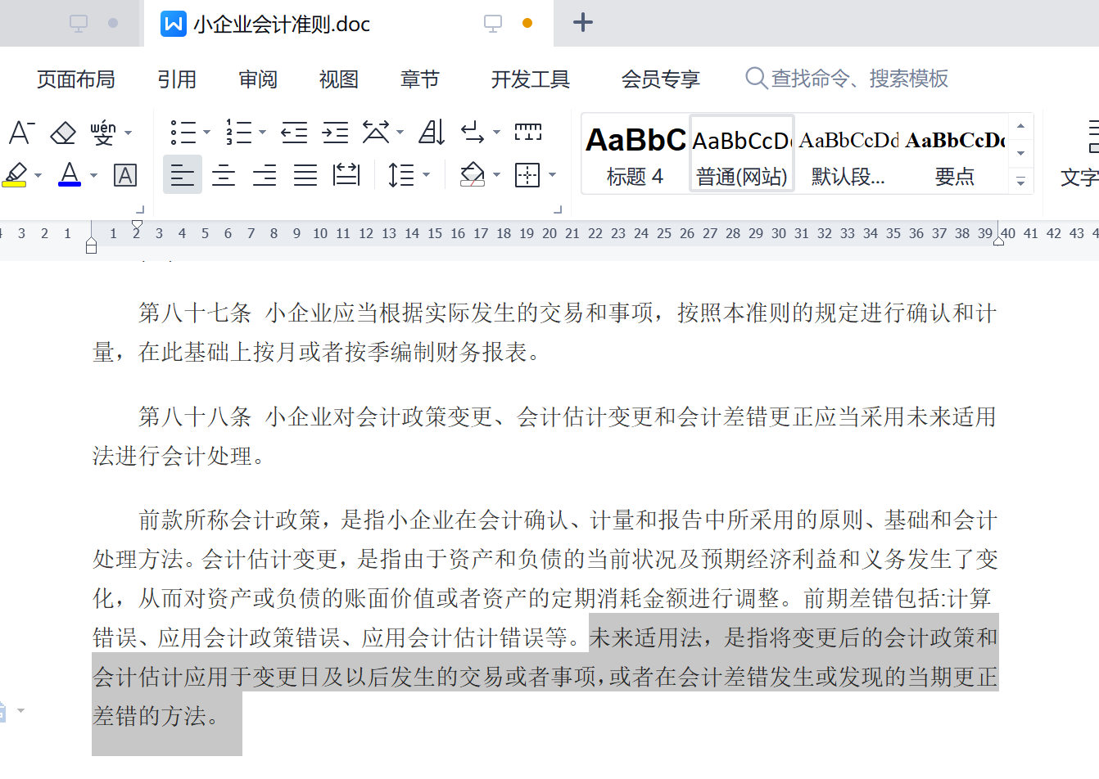Viewport: 1099px width, 779px height.
Task: Expand the styles gallery list
Action: tap(1020, 182)
